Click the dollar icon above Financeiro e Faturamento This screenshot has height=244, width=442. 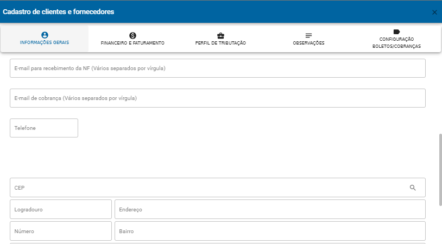pos(132,35)
